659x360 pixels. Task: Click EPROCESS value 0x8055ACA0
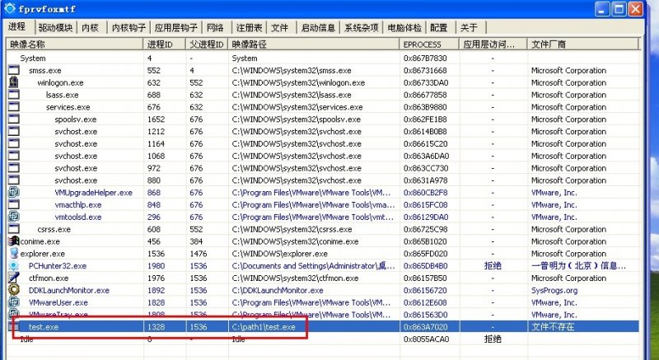[x=425, y=339]
